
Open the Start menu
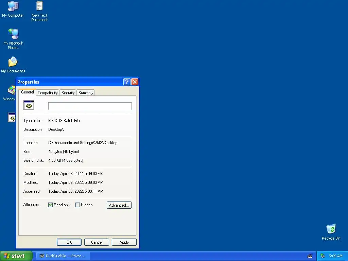point(16,256)
